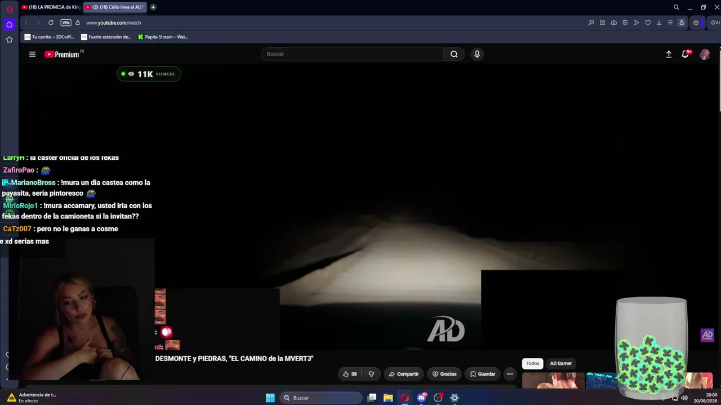Click the 11K viewers badge
The width and height of the screenshot is (721, 405).
(149, 74)
